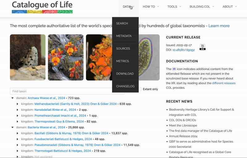Collapse the Bacteria domain node

[x=13, y=127]
